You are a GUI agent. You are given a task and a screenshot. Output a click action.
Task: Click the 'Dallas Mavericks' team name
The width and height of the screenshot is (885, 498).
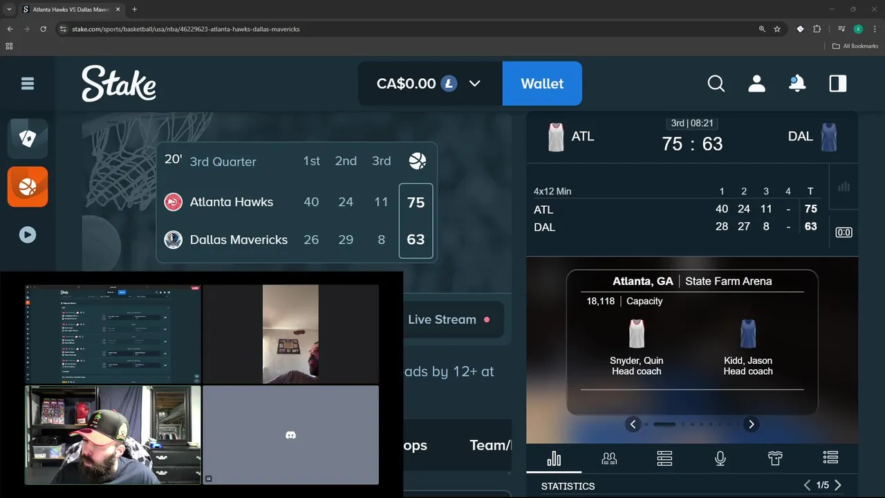click(239, 239)
